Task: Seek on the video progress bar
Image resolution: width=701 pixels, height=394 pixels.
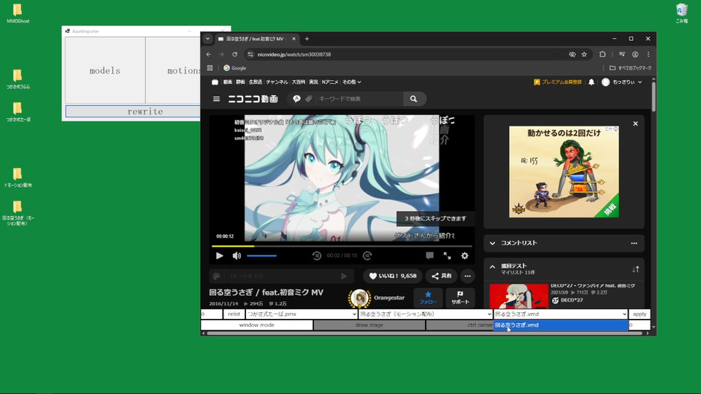Action: pyautogui.click(x=342, y=246)
